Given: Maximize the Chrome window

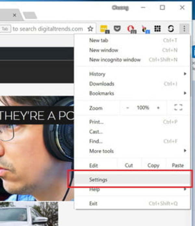Looking at the screenshot, I should [162, 7].
